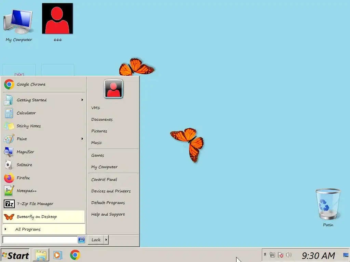Click the Lock button

coord(96,240)
